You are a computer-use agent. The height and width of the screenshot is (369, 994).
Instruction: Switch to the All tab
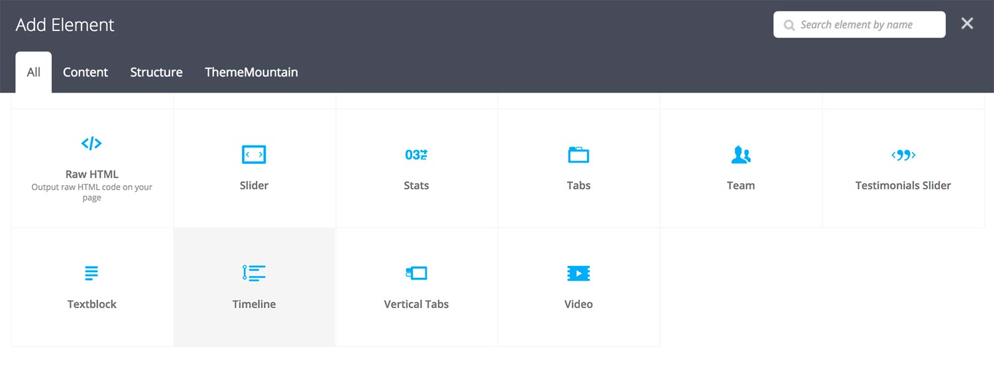tap(34, 72)
